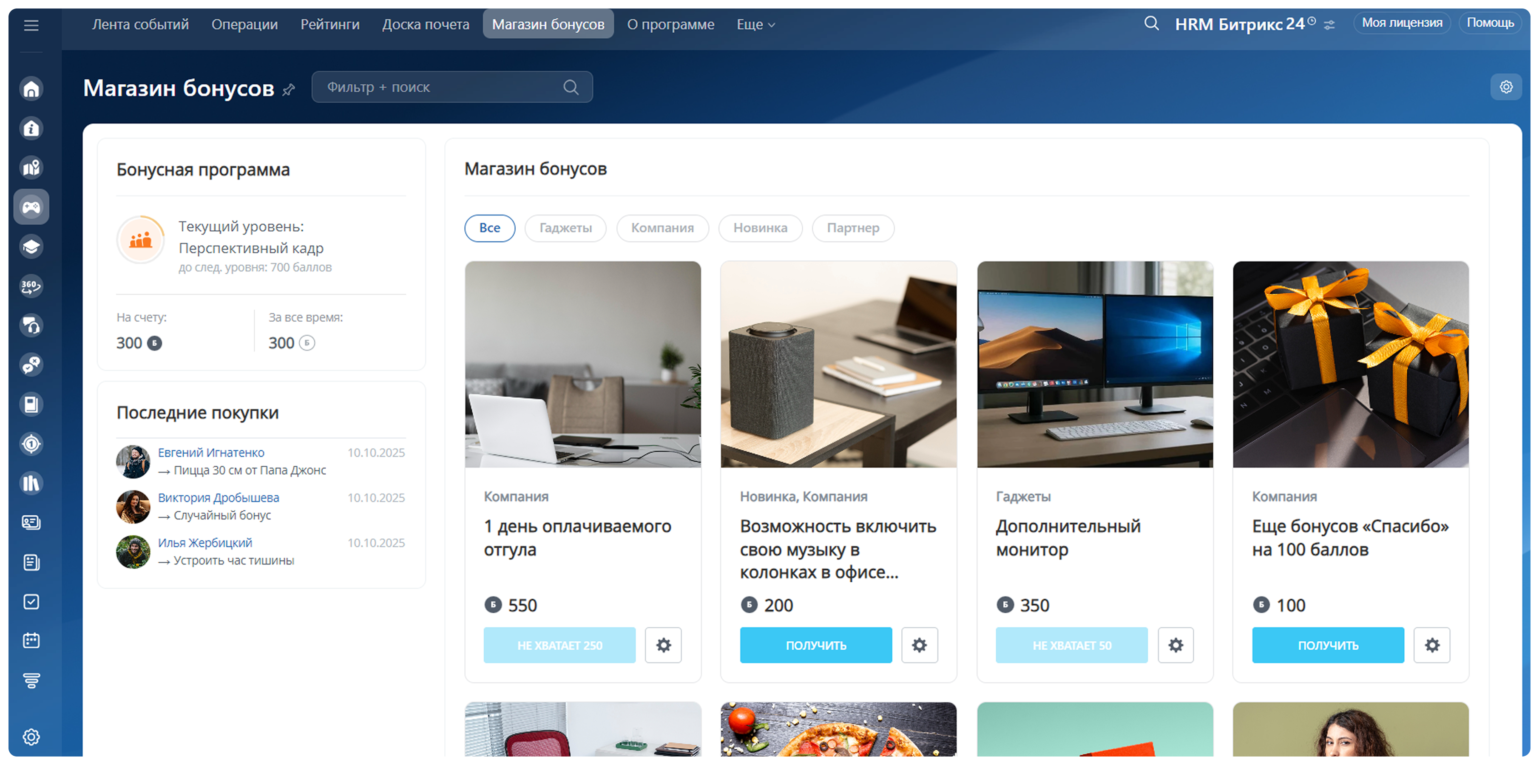Open switcher icon next to HRM Битрикс24

coord(1329,25)
